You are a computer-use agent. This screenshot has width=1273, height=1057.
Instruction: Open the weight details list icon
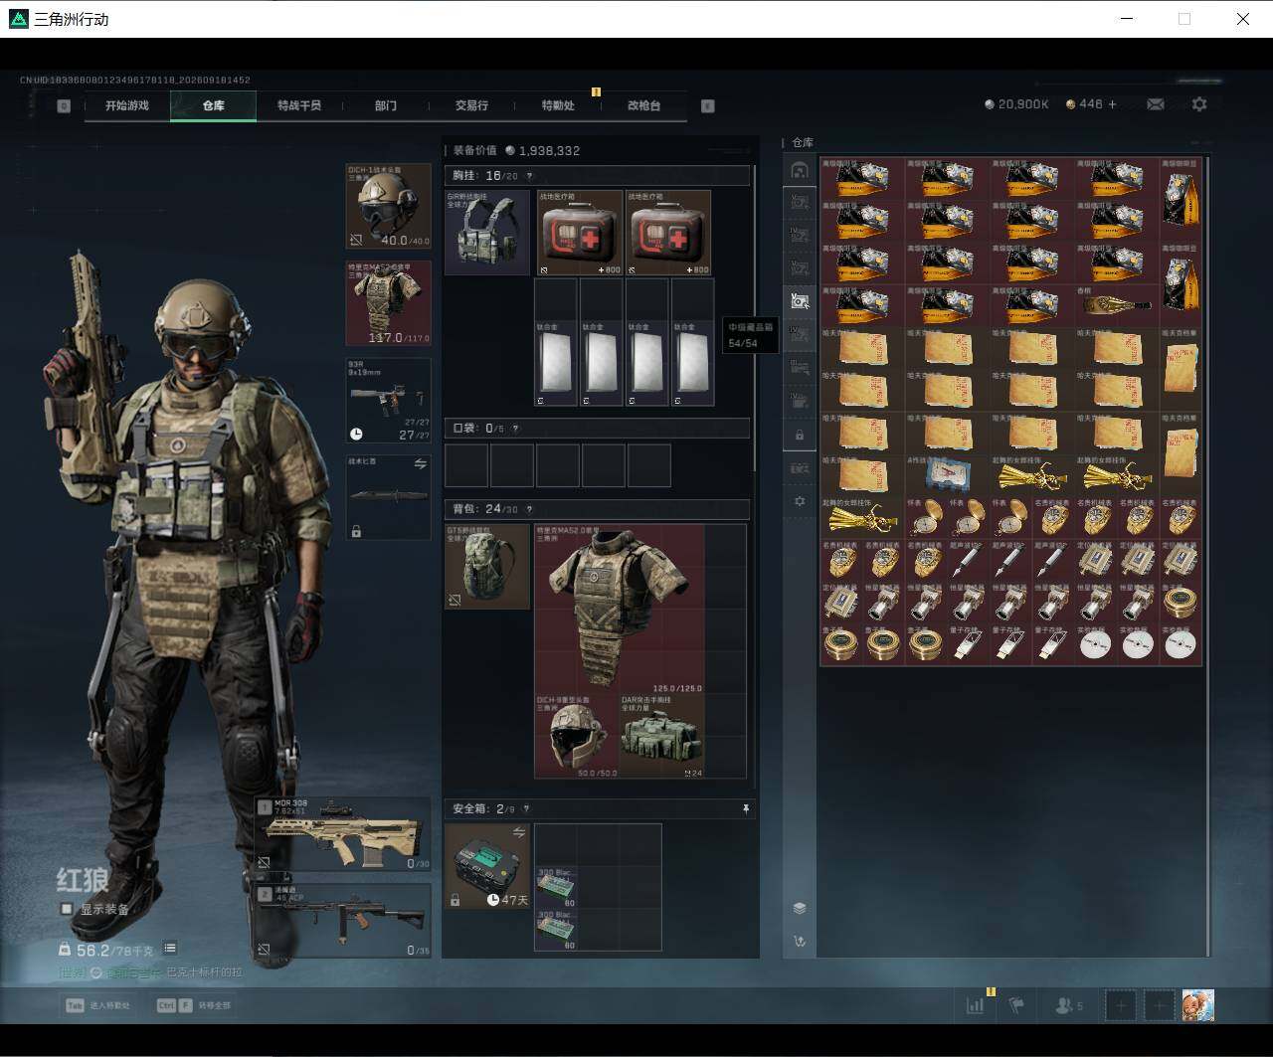170,949
